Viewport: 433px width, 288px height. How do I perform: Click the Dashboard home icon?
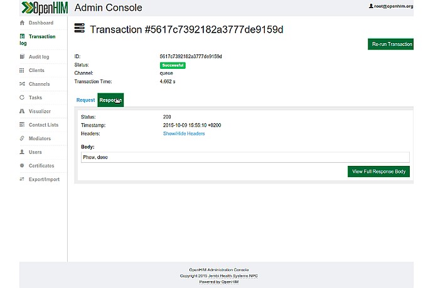22,23
